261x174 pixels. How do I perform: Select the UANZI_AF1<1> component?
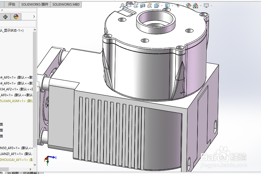click(x=16, y=154)
